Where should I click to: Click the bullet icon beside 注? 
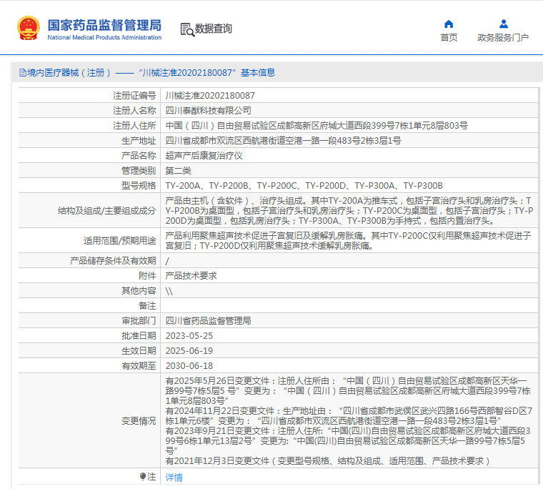(x=142, y=477)
